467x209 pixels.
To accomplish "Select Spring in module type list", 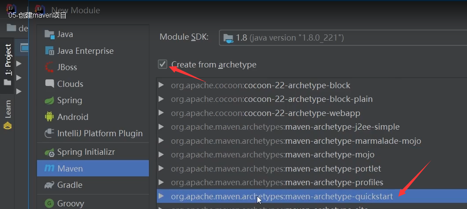I will (x=93, y=101).
